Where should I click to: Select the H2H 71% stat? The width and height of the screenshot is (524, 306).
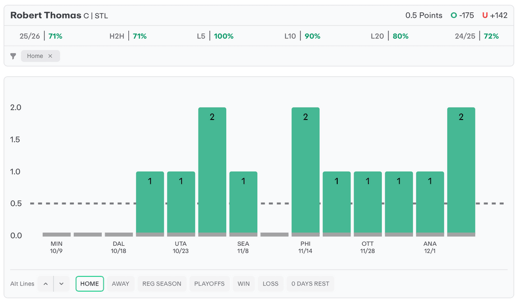point(128,36)
